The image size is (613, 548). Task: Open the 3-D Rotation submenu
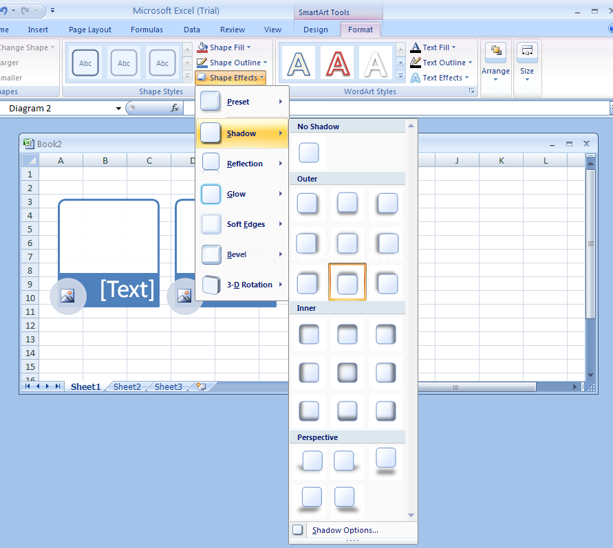(x=242, y=285)
